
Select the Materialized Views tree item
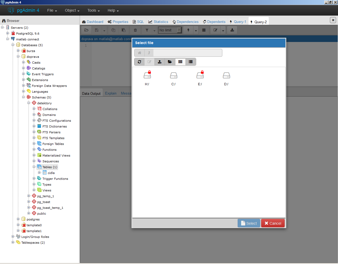pos(56,155)
